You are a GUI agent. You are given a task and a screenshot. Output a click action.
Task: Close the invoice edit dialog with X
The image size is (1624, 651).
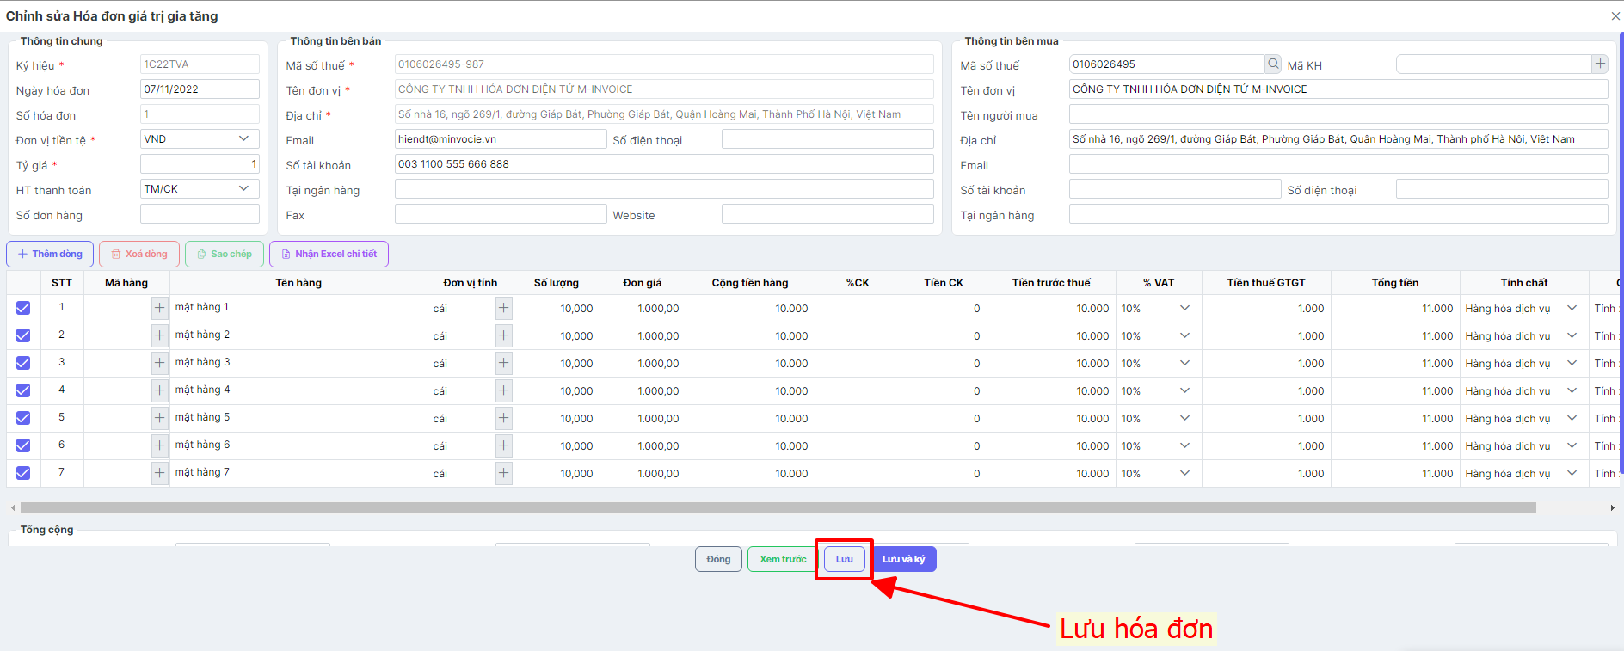(x=1615, y=16)
